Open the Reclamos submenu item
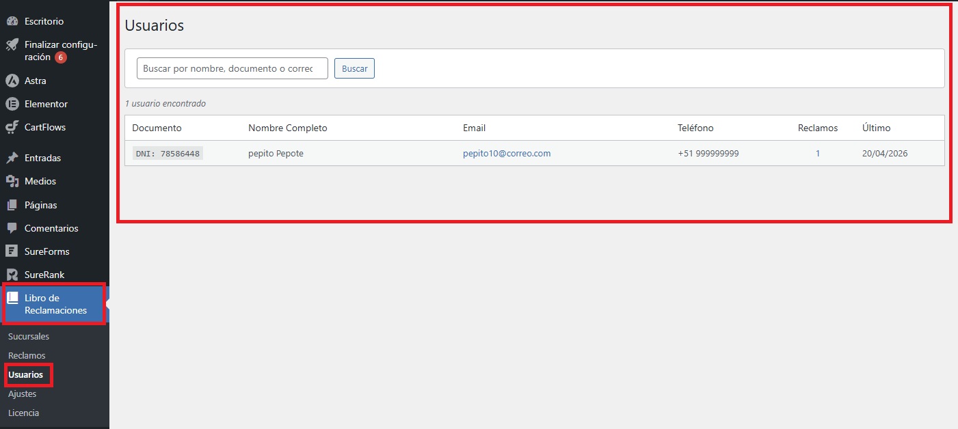This screenshot has height=429, width=958. pyautogui.click(x=27, y=355)
